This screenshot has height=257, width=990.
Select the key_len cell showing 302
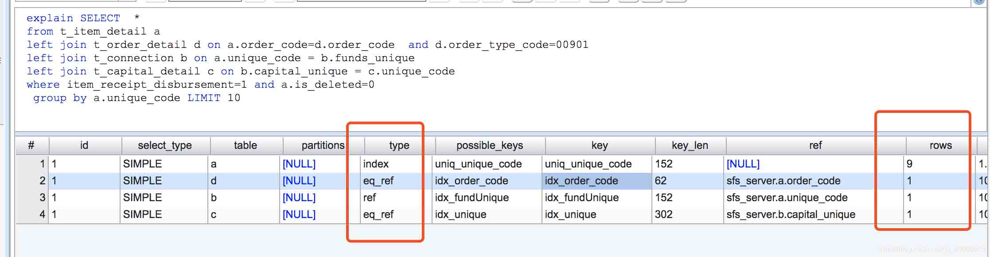pyautogui.click(x=663, y=214)
